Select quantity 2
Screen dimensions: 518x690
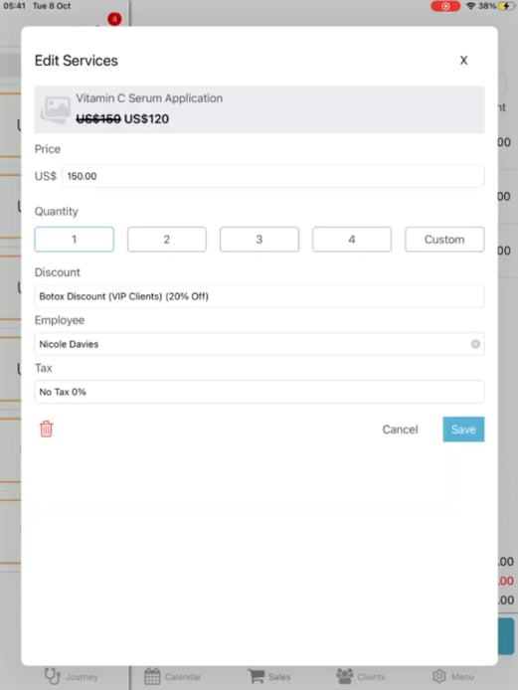167,240
